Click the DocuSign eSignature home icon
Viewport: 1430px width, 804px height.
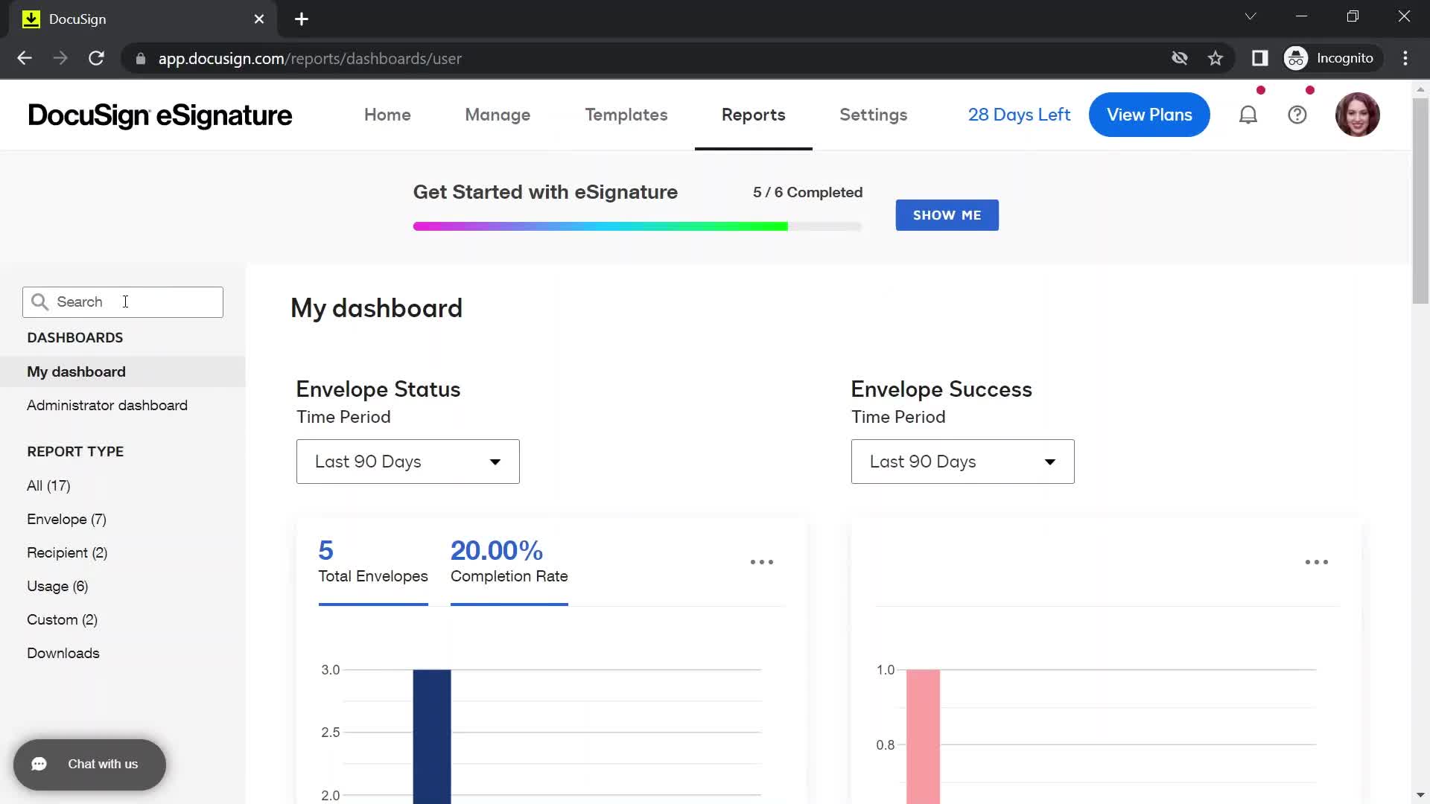point(160,115)
